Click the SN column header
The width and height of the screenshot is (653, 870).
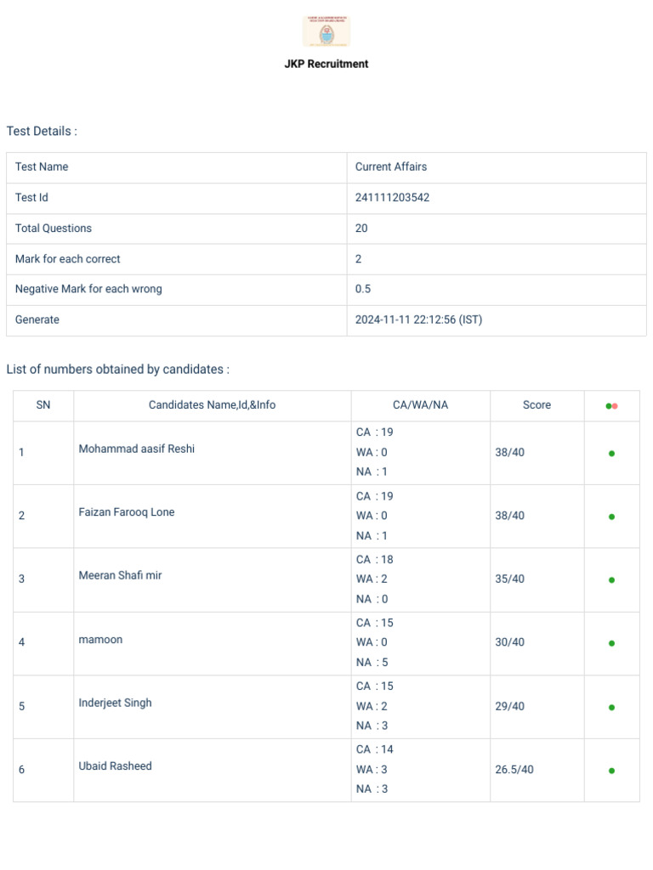[x=43, y=405]
